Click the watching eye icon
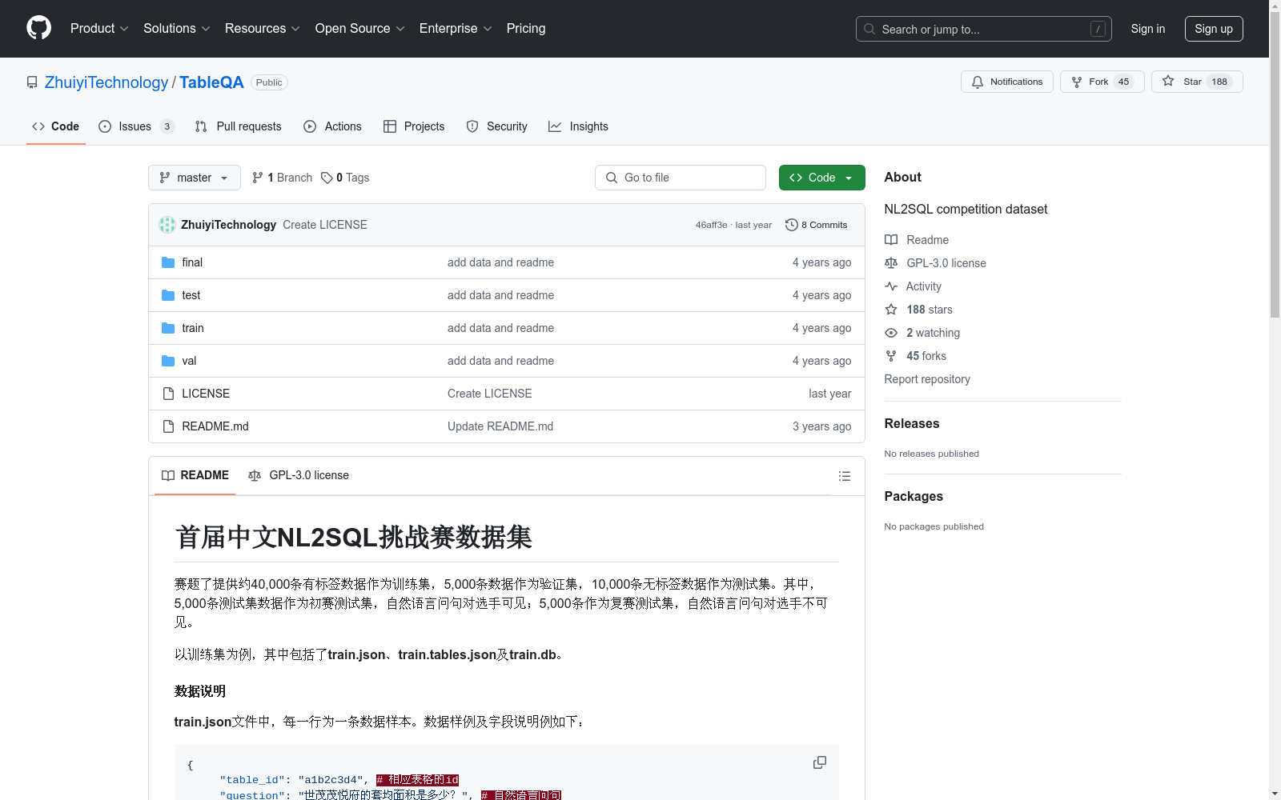 pos(891,333)
